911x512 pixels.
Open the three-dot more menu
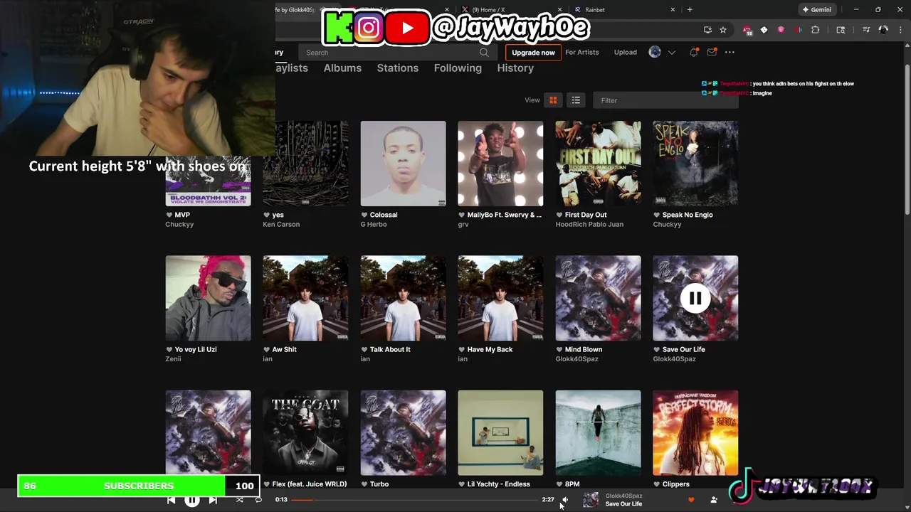point(729,52)
